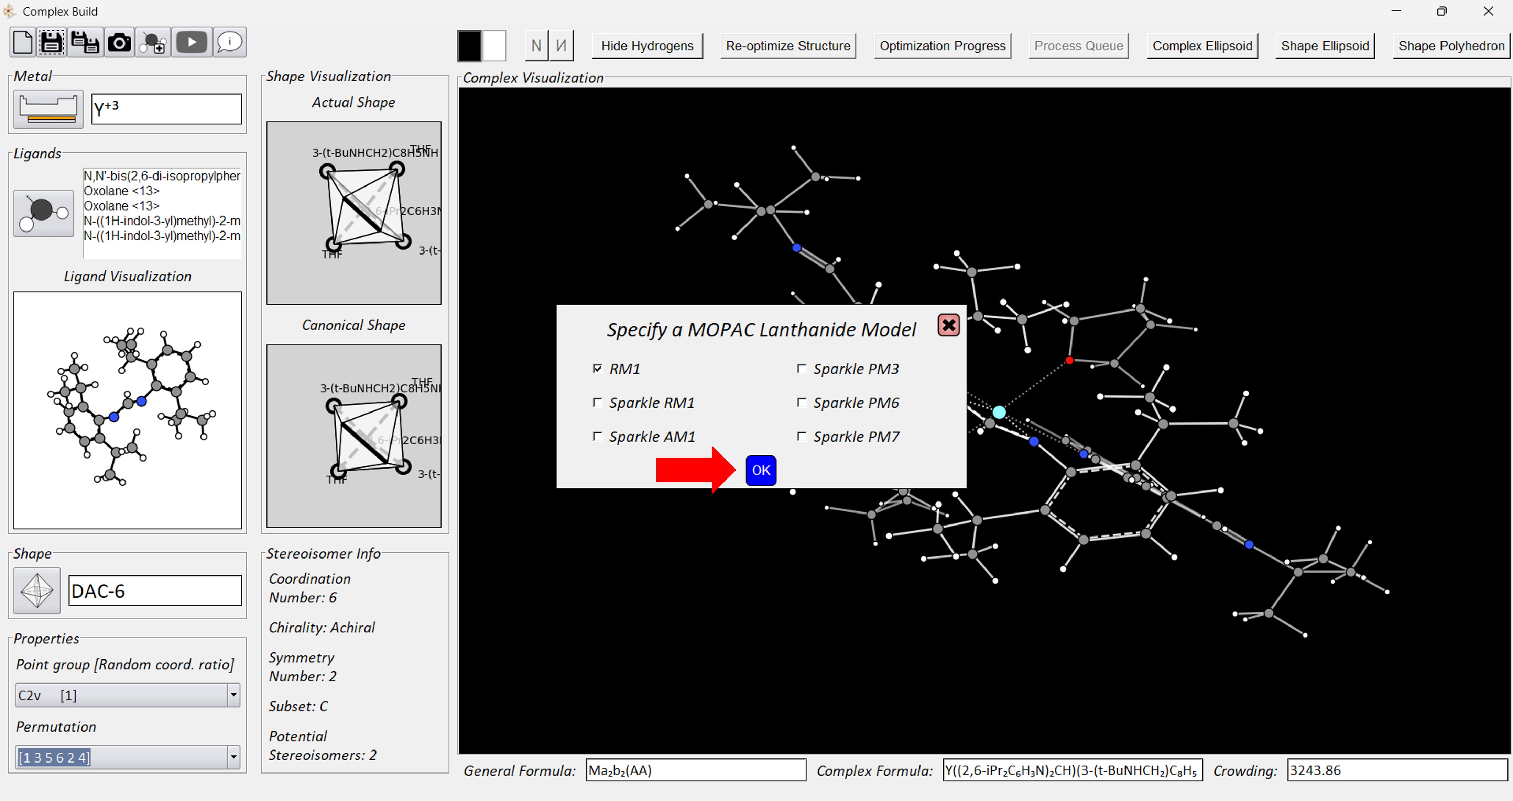The image size is (1513, 801).
Task: Open the Permutation dropdown arrow
Action: (233, 757)
